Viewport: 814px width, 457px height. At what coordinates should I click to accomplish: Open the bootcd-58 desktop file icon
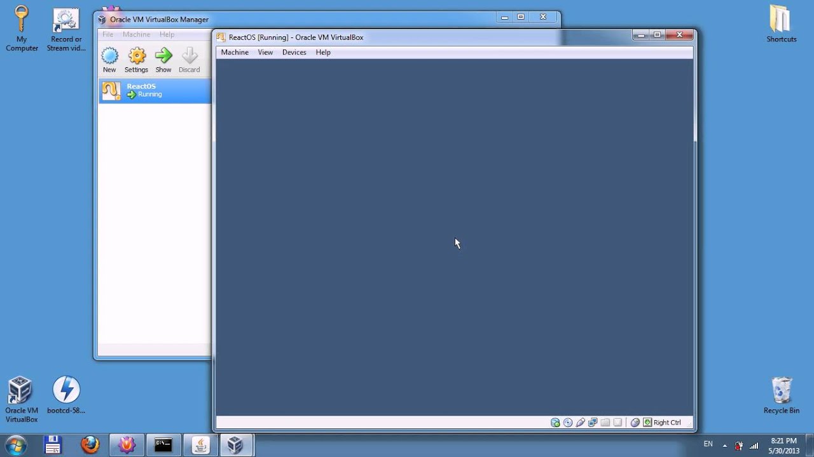pyautogui.click(x=66, y=395)
